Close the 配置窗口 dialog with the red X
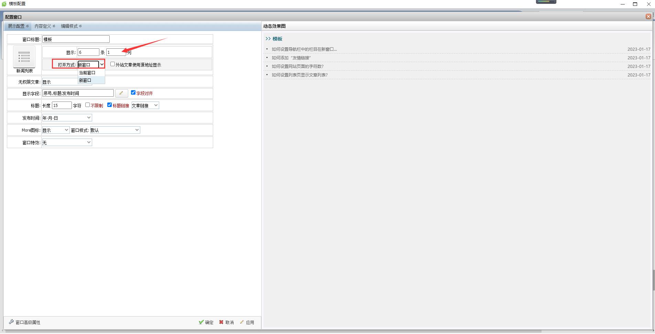The width and height of the screenshot is (655, 334). click(x=648, y=16)
